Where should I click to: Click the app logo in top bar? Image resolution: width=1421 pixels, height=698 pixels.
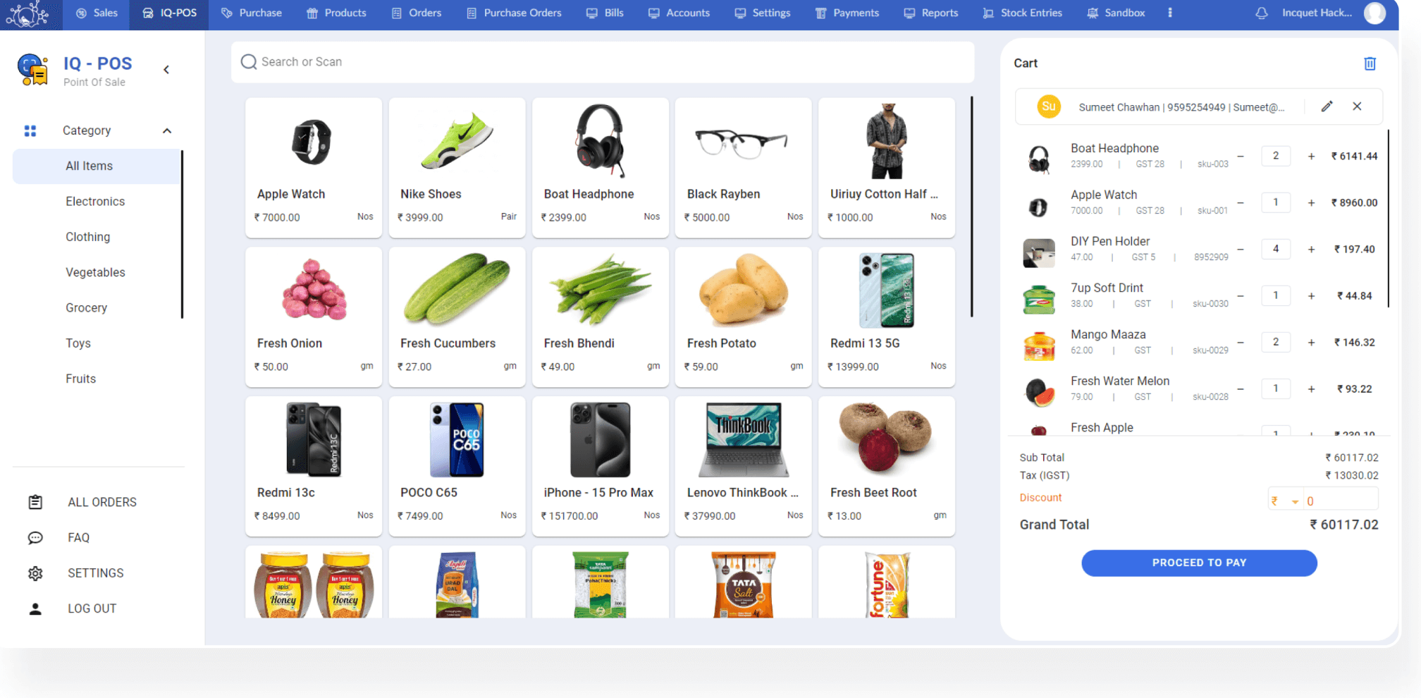coord(27,14)
